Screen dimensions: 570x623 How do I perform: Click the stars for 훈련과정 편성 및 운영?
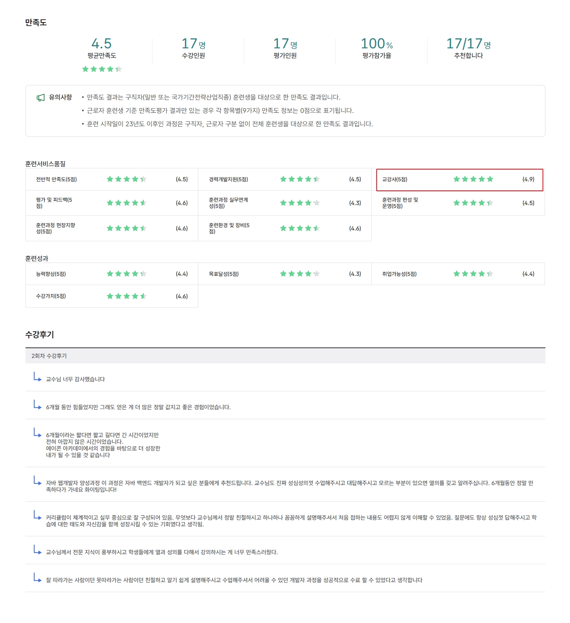473,203
